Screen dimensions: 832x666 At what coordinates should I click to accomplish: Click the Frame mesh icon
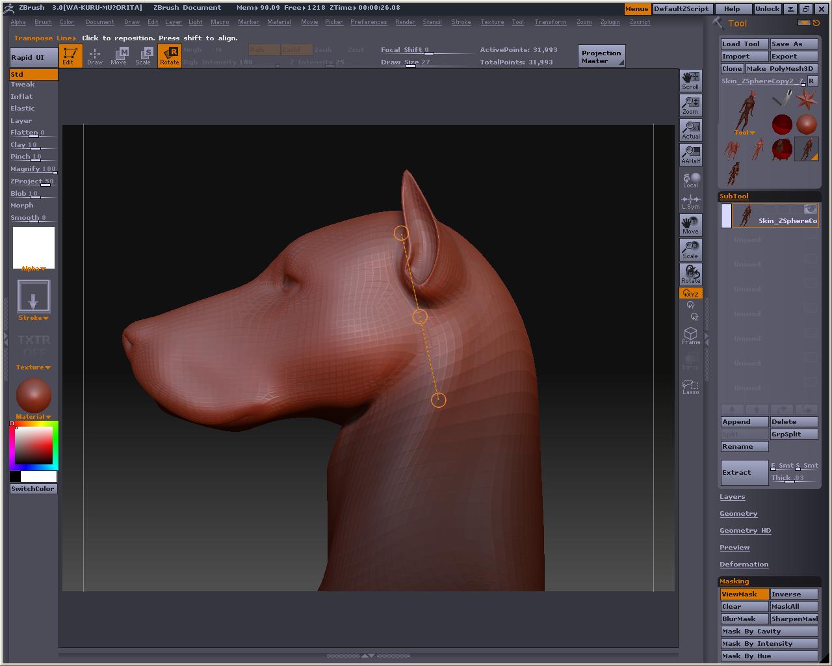690,336
